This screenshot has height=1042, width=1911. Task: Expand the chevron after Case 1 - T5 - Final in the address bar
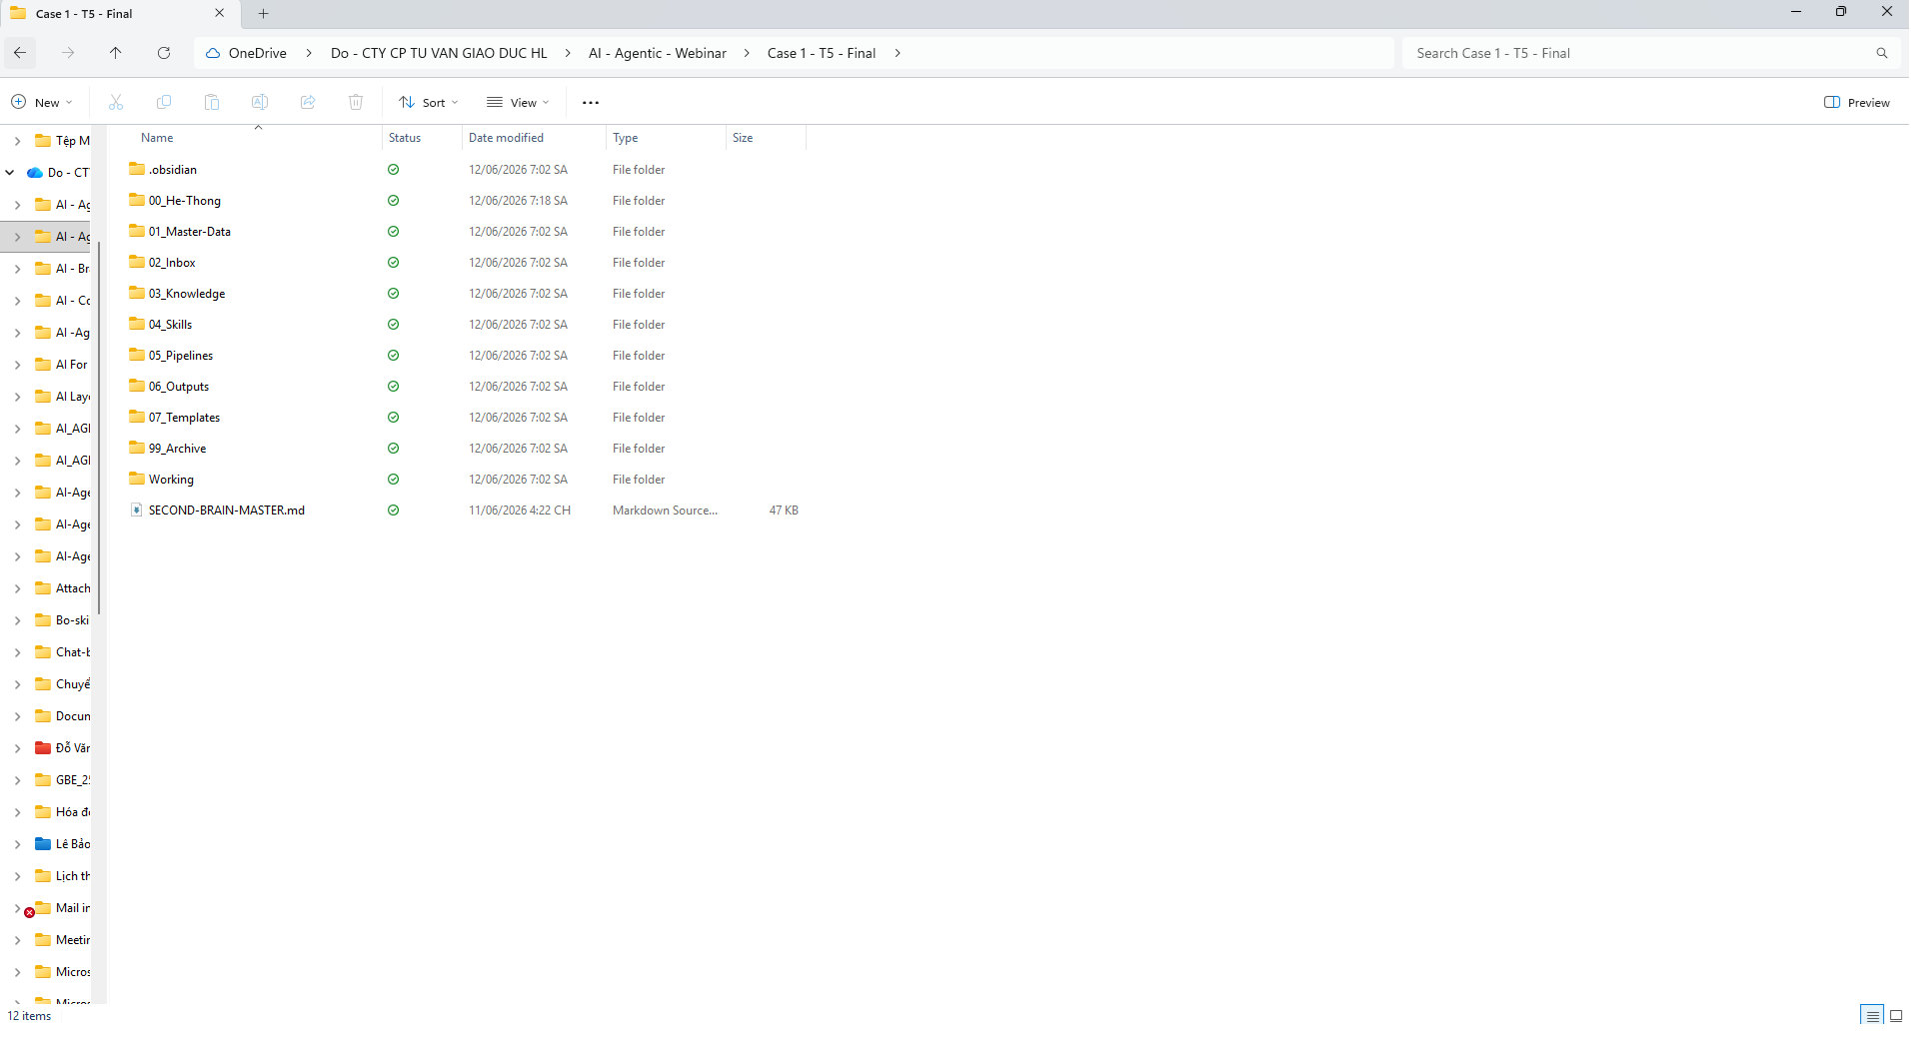[898, 53]
